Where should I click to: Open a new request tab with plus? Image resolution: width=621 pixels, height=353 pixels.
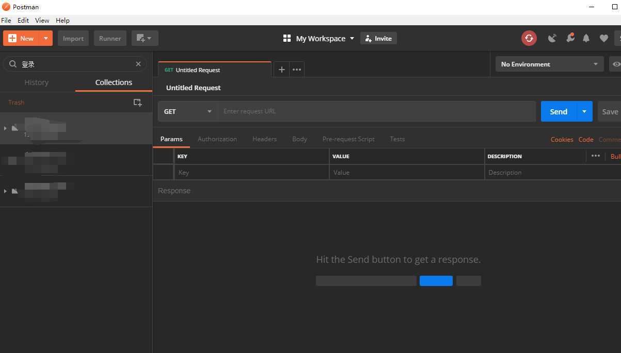click(281, 70)
